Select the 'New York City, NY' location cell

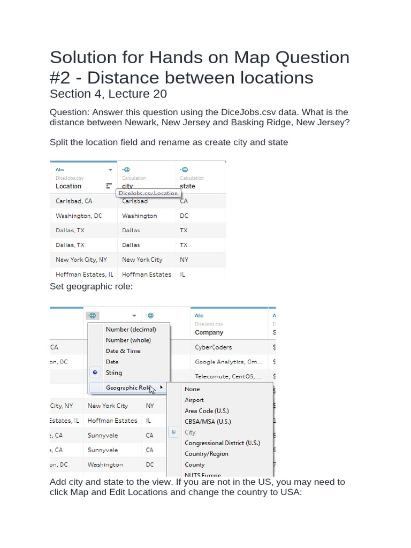(81, 260)
